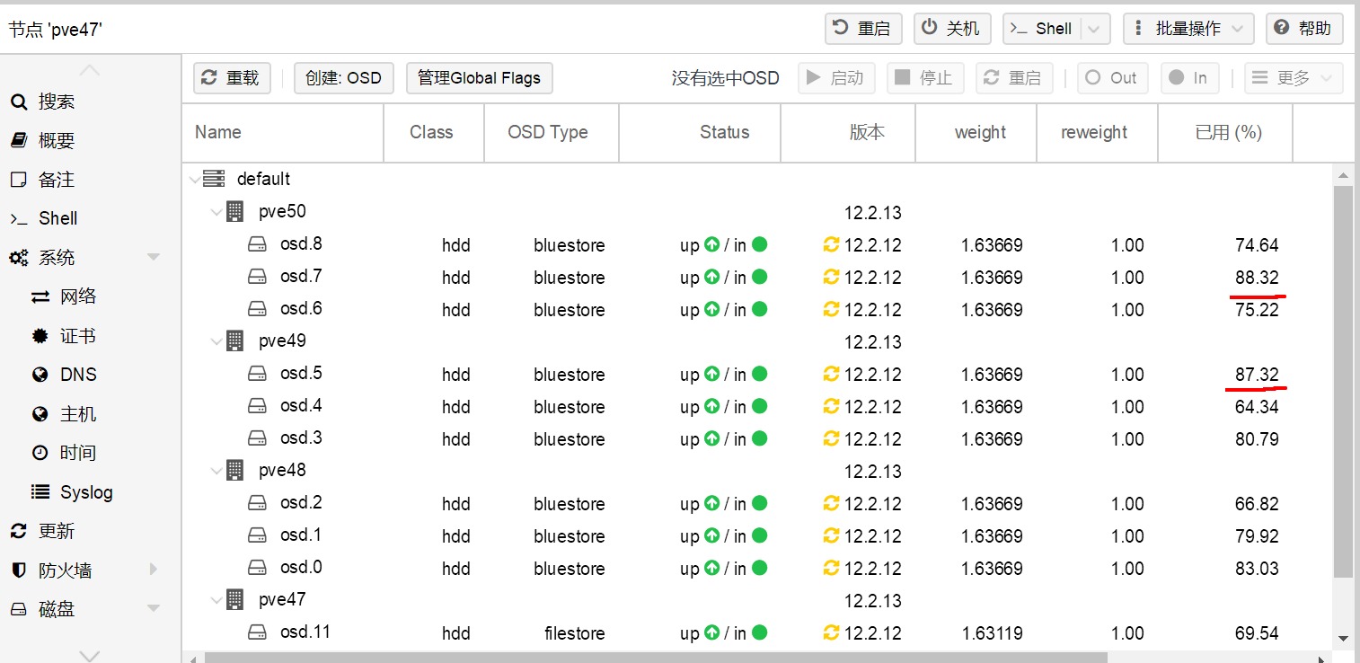Screen dimensions: 1360x663
Task: Click the 重启 node reboot button
Action: [x=862, y=29]
